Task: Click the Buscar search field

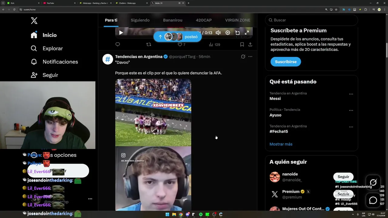Action: [312, 20]
